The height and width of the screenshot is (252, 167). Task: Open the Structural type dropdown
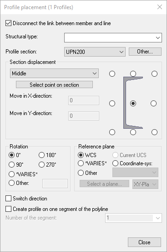pos(113,37)
